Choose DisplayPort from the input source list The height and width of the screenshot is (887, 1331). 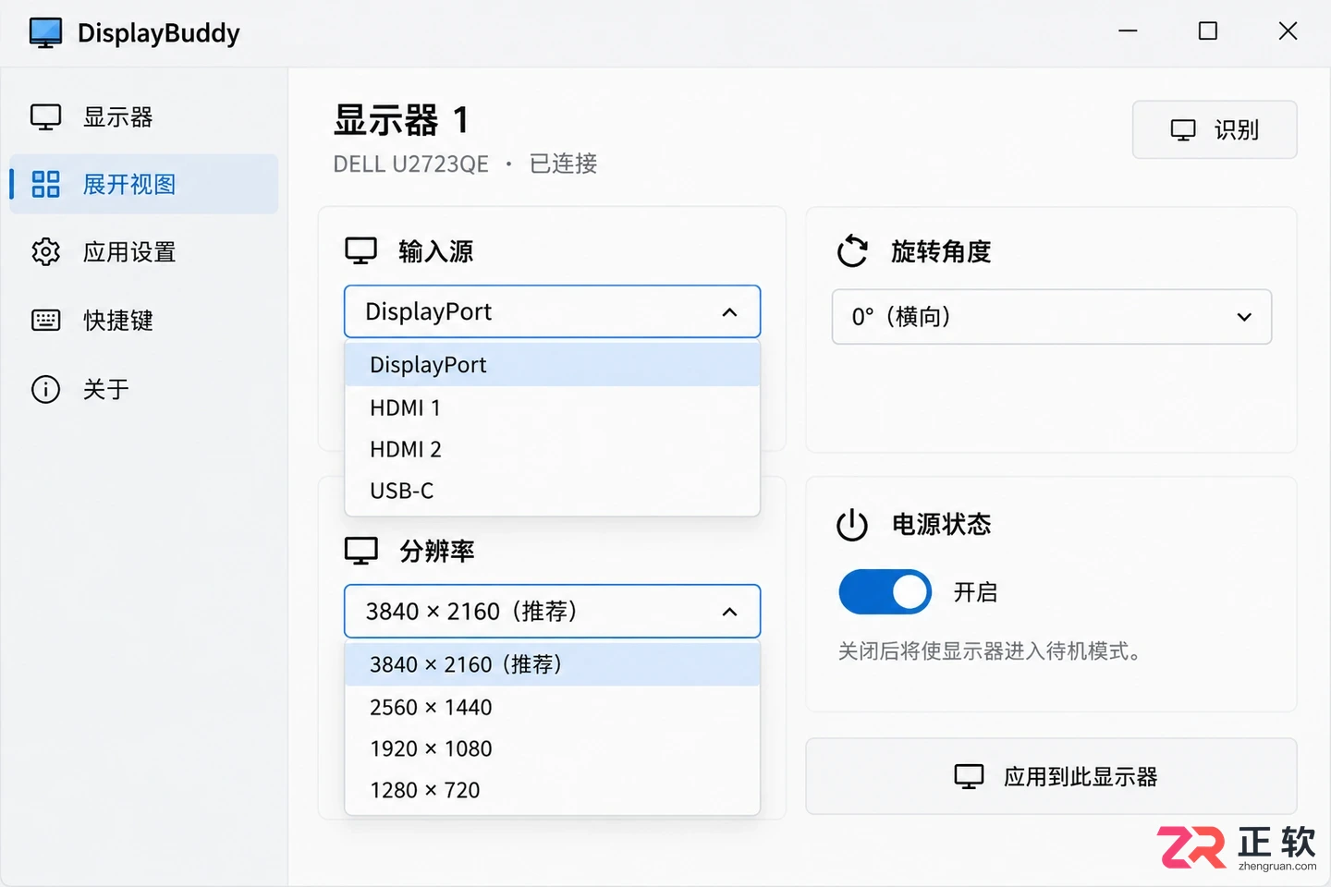553,365
